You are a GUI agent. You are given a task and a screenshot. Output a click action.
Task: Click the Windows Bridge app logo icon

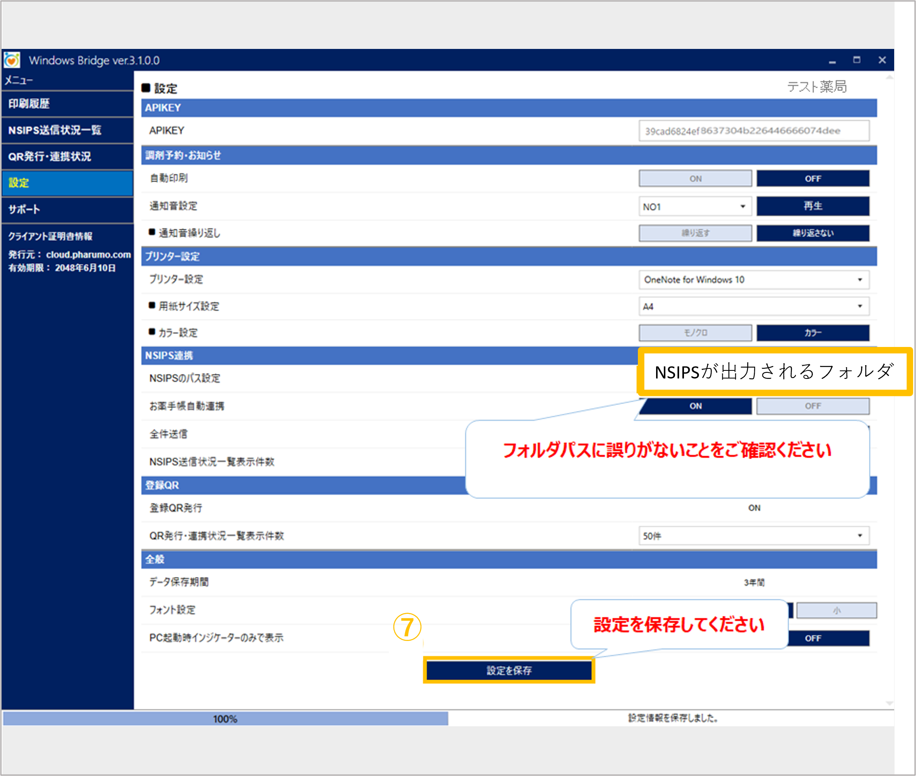[12, 60]
